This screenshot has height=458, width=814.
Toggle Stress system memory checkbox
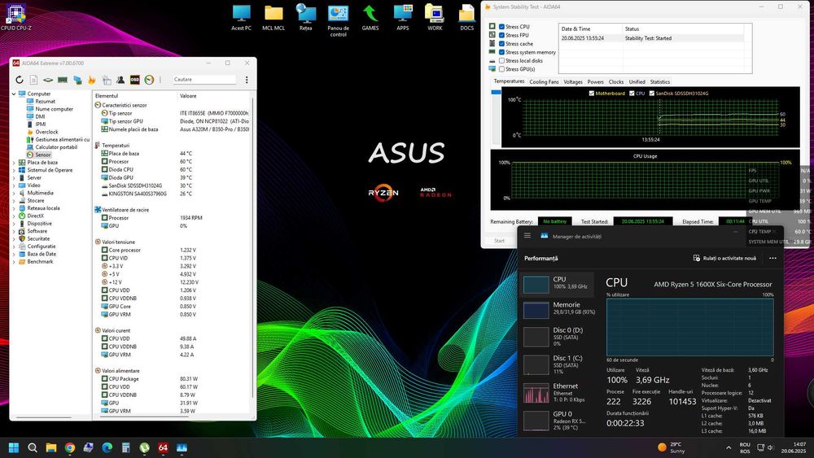502,52
